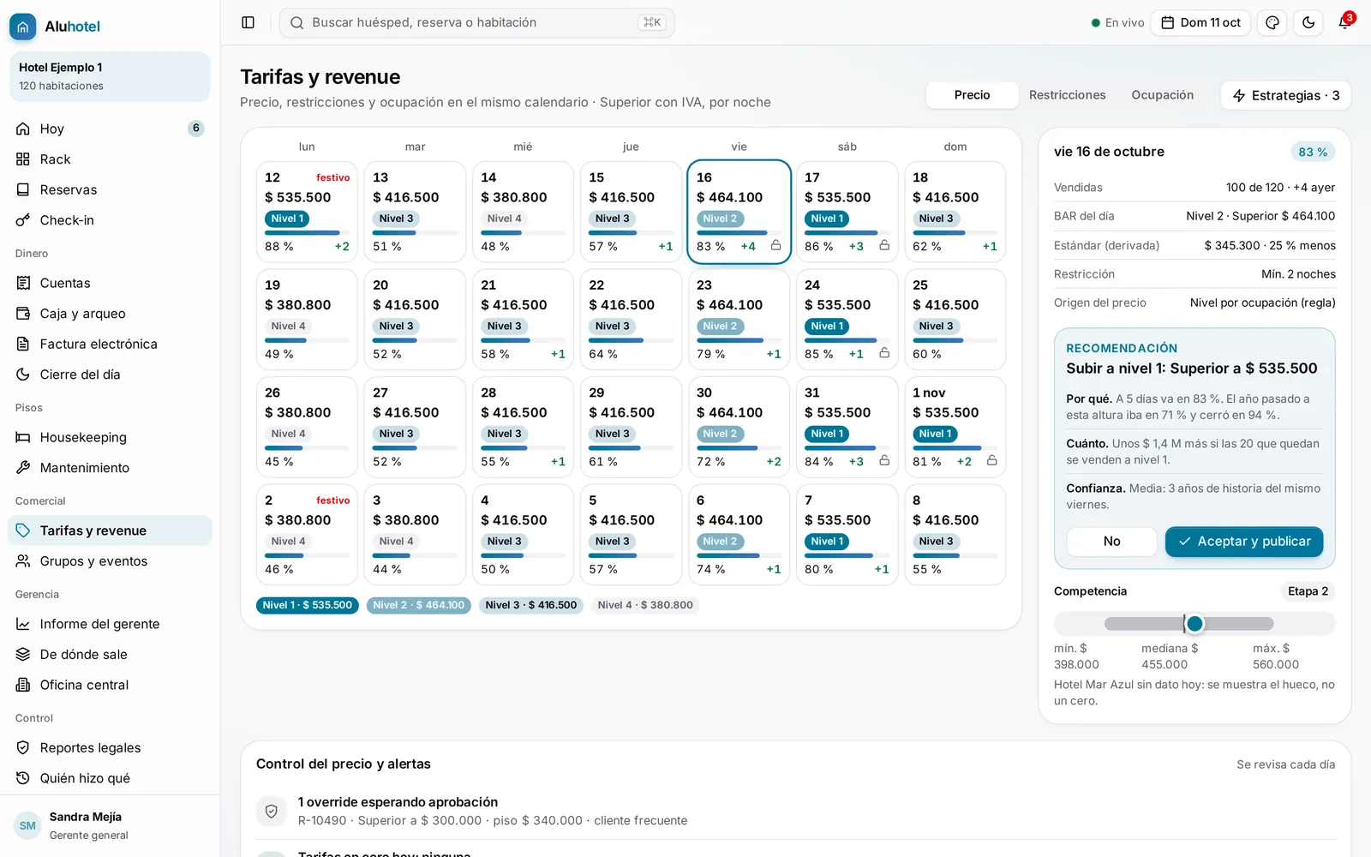Image resolution: width=1371 pixels, height=857 pixels.
Task: Open Hoy in the sidebar
Action: (110, 129)
